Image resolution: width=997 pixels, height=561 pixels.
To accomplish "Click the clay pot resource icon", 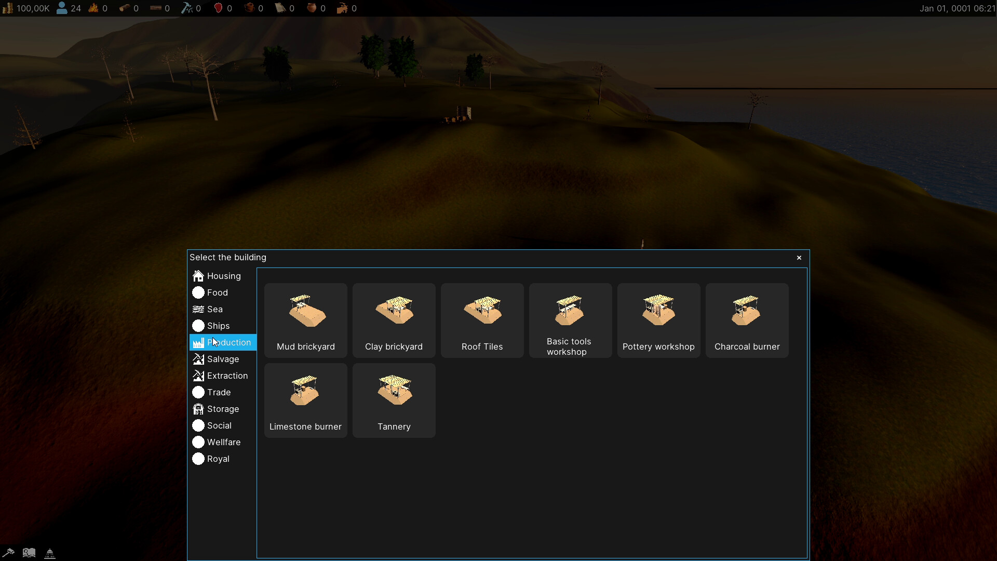I will click(312, 8).
